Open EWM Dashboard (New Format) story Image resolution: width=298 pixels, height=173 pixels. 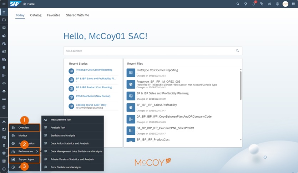point(93,96)
